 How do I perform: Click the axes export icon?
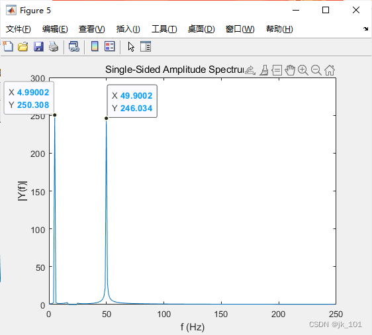250,70
